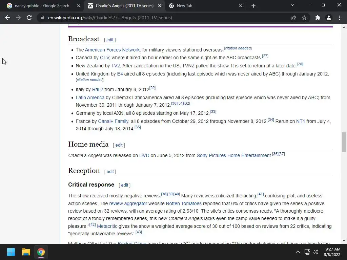Image resolution: width=347 pixels, height=260 pixels.
Task: Jump to citation [35]
Action: coord(138,127)
